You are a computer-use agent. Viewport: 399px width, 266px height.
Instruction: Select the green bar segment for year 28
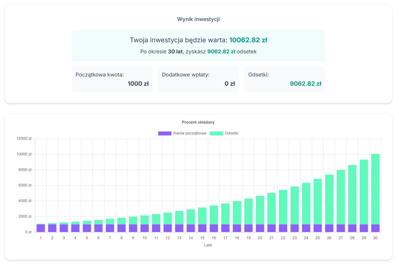[352, 195]
